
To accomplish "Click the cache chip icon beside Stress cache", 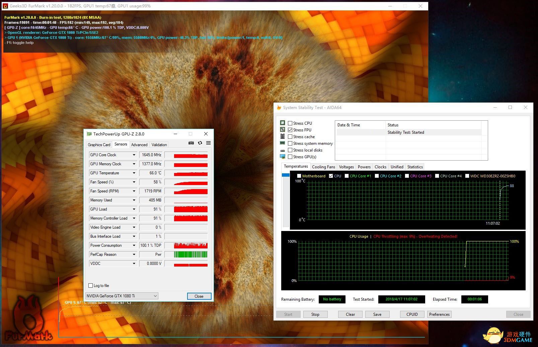I will 283,136.
